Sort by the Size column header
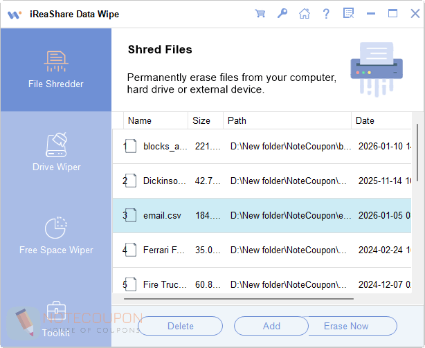This screenshot has height=348, width=425. point(206,120)
